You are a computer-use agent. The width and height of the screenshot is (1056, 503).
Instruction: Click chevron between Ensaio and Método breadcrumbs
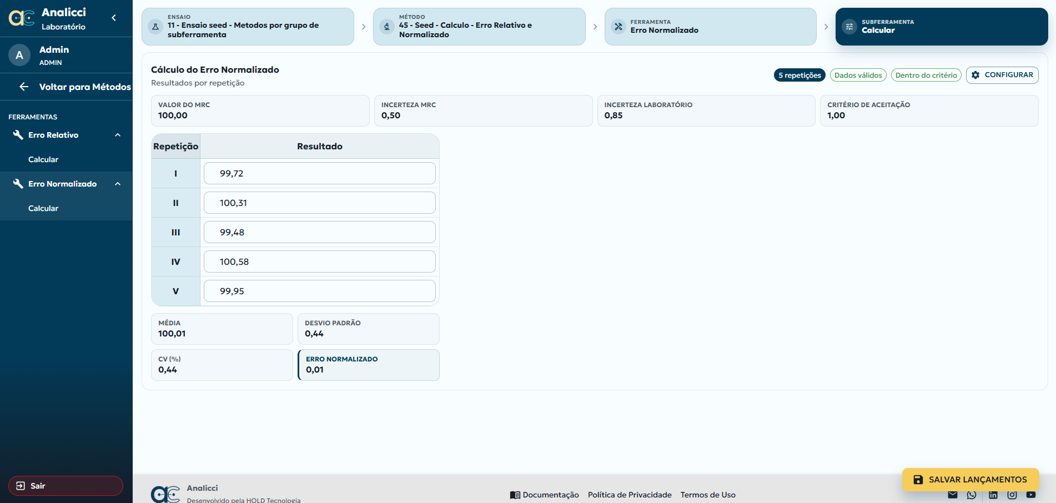coord(364,27)
